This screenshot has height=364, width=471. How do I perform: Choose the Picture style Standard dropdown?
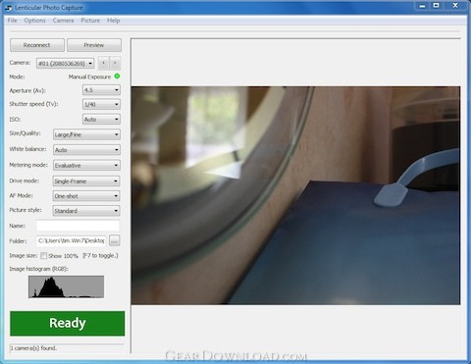point(86,211)
